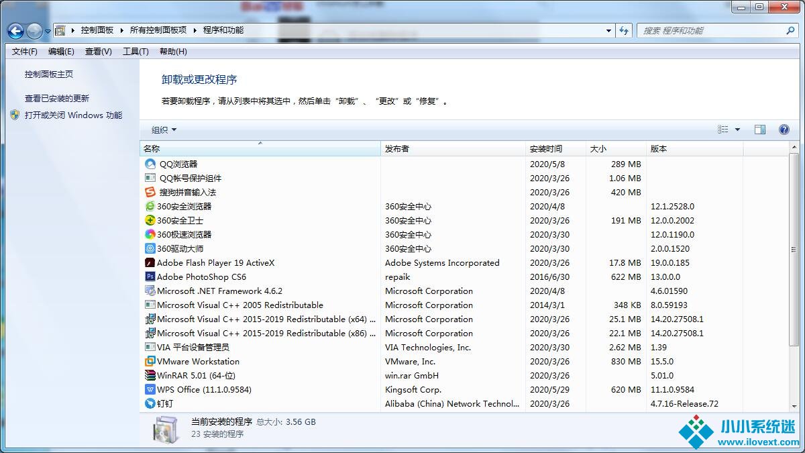The image size is (805, 453).
Task: Click the QQ帐号保护组件 icon
Action: tap(150, 178)
